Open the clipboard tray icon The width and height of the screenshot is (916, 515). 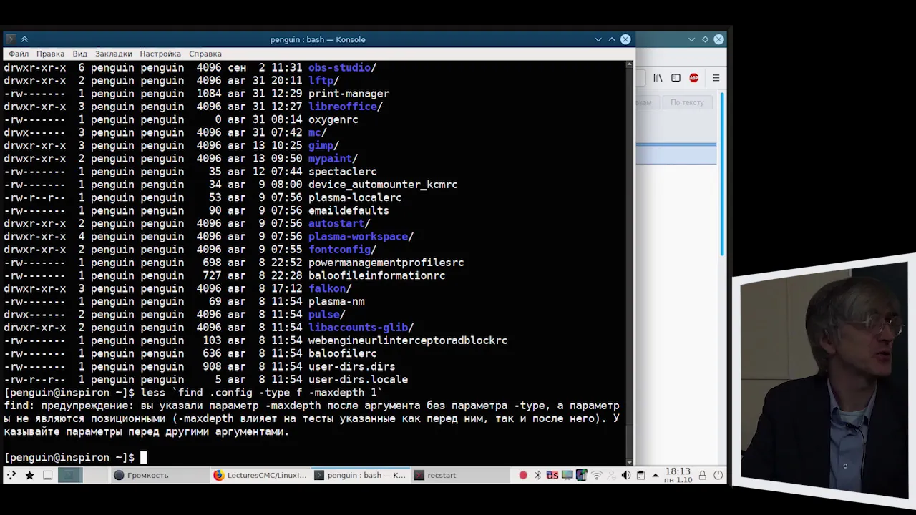(x=640, y=475)
